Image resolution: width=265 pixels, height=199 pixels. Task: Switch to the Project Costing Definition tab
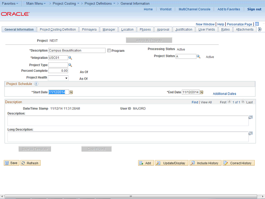coord(58,29)
